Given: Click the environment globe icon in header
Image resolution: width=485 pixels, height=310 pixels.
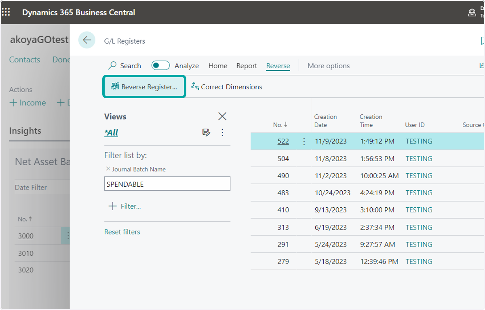Looking at the screenshot, I should click(x=472, y=12).
